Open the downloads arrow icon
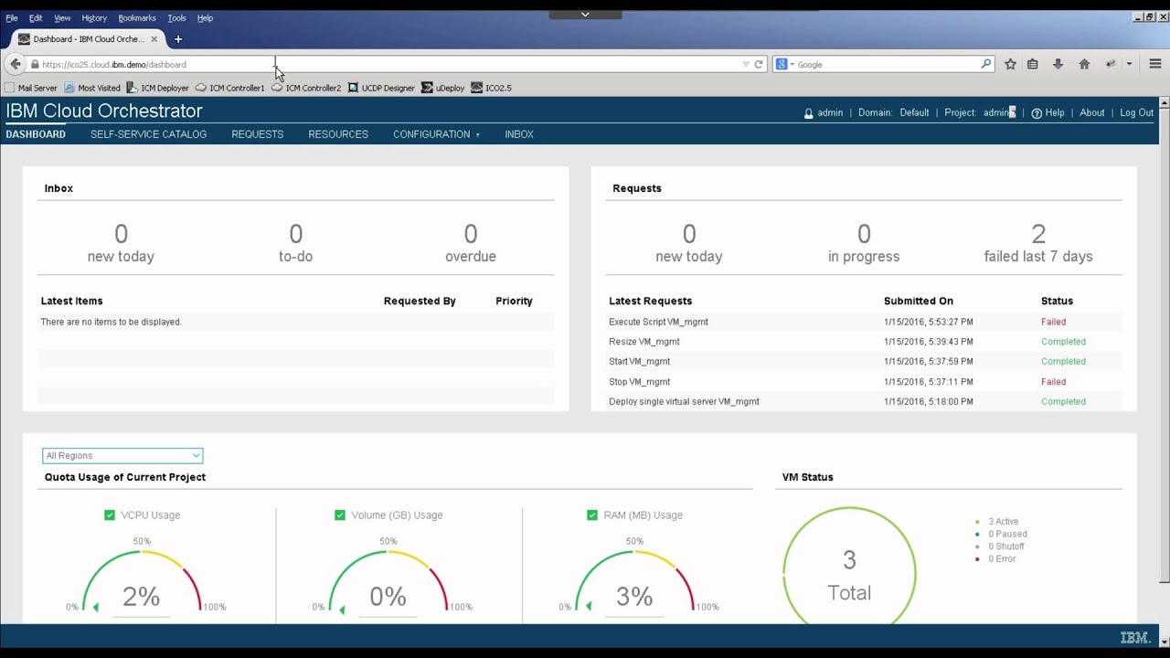The image size is (1170, 658). pos(1058,64)
